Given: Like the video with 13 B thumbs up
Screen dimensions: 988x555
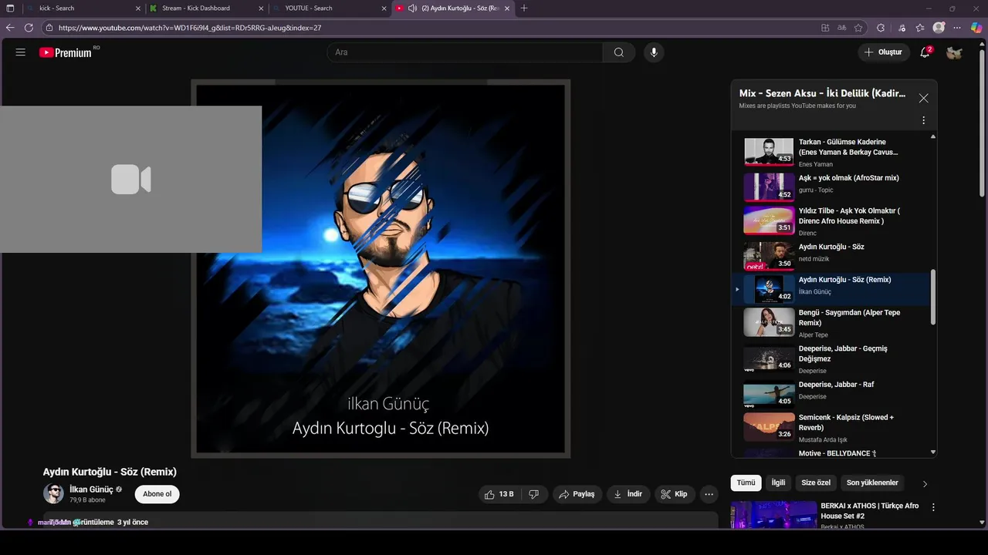Looking at the screenshot, I should [499, 494].
